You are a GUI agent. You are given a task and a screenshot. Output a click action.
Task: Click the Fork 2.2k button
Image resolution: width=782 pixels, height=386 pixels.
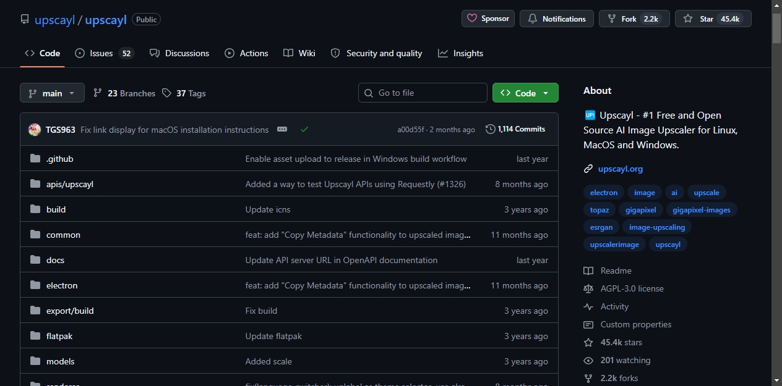tap(635, 19)
